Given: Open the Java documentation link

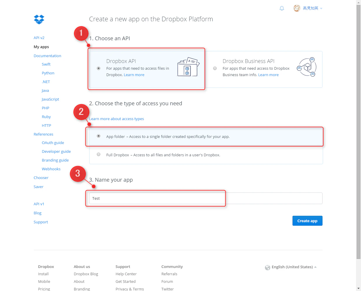Looking at the screenshot, I should coord(45,91).
